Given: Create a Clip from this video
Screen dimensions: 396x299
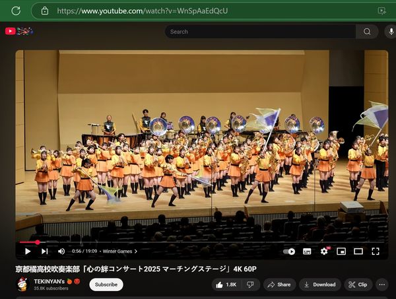Looking at the screenshot, I should (358, 285).
